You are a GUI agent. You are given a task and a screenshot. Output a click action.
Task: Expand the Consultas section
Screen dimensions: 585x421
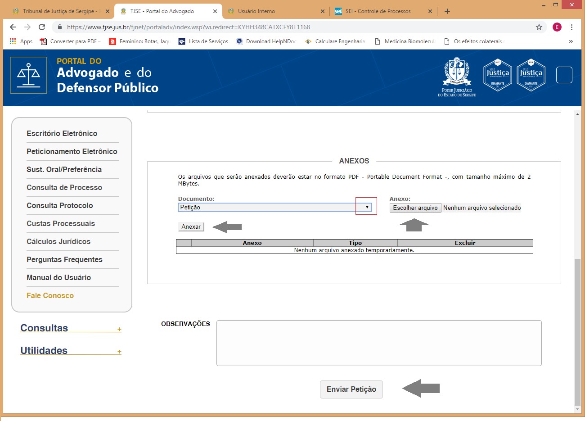(x=119, y=329)
